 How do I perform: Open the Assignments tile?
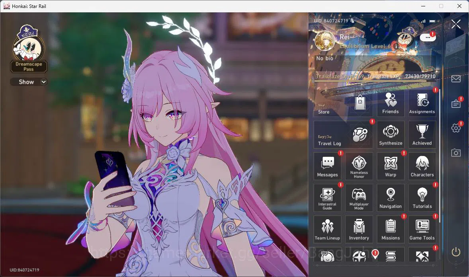(x=422, y=103)
